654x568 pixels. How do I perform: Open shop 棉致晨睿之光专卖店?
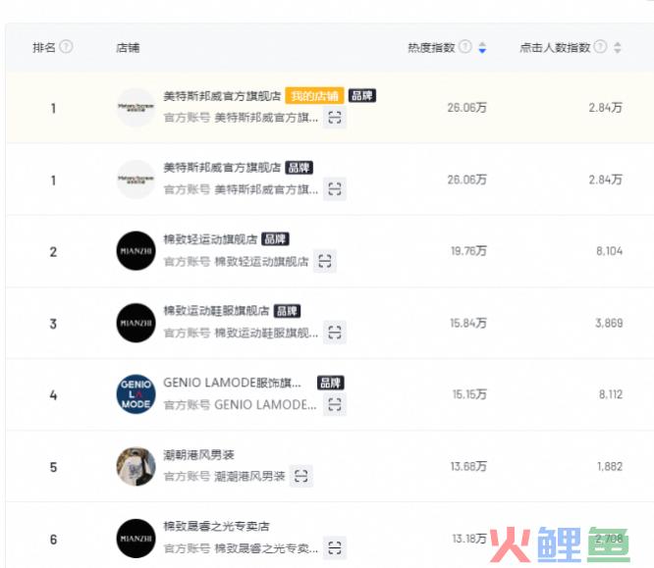pos(216,527)
